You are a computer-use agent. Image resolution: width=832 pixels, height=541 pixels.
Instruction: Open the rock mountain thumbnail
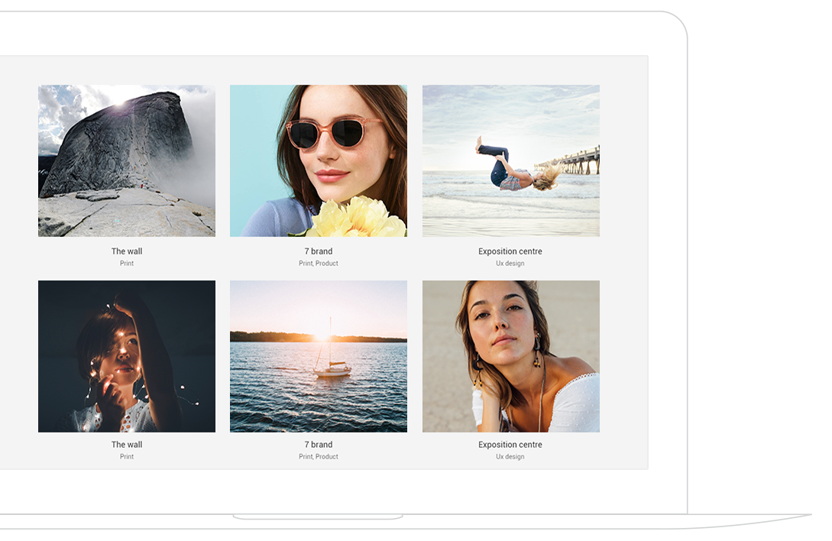tap(127, 161)
